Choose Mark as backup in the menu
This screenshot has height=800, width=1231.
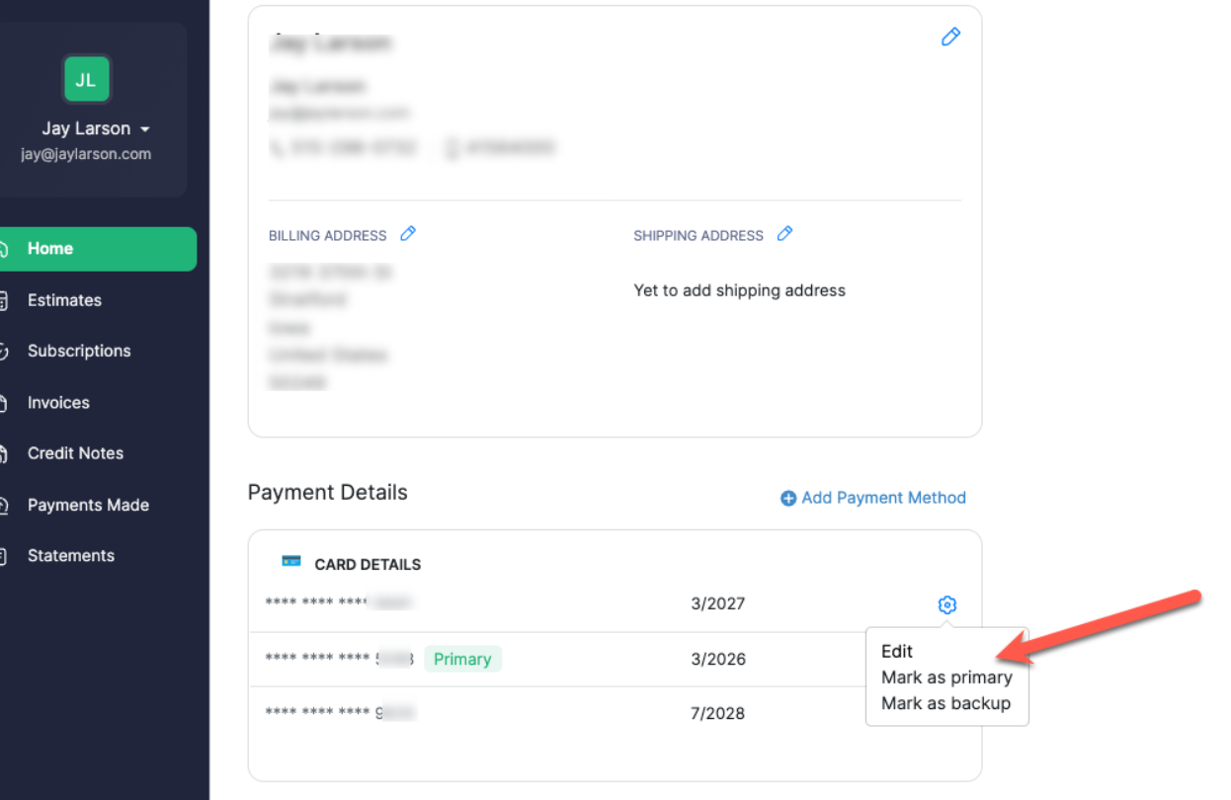tap(945, 703)
